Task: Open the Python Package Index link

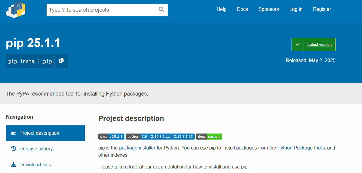Action: (x=301, y=148)
